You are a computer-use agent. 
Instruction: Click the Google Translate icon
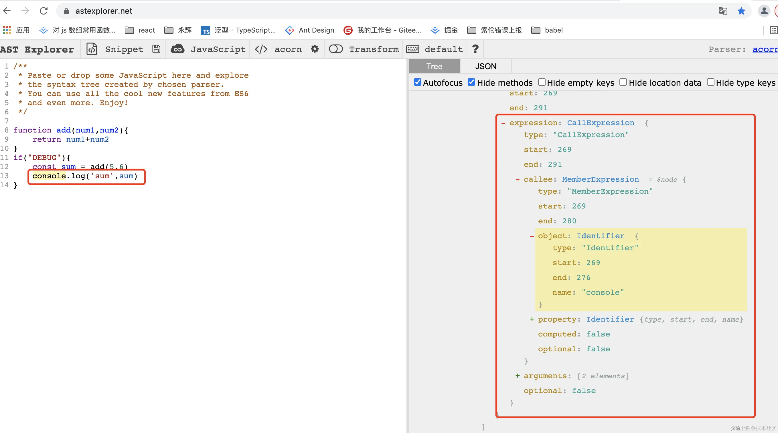[723, 11]
